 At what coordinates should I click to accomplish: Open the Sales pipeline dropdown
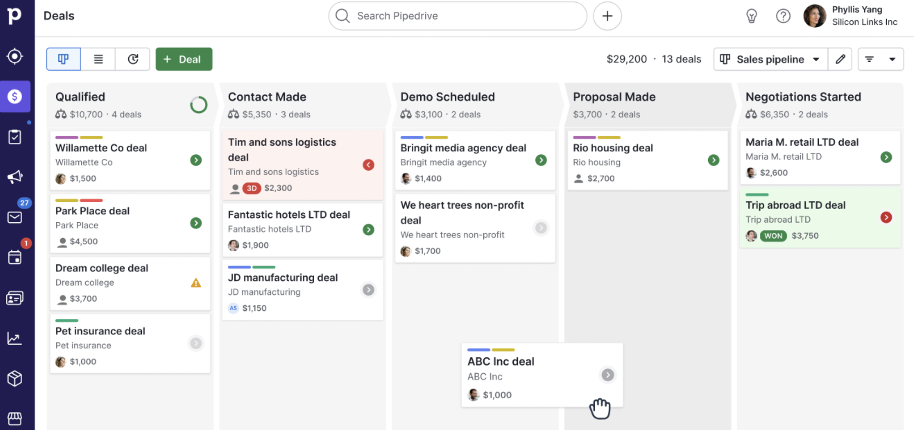click(769, 59)
